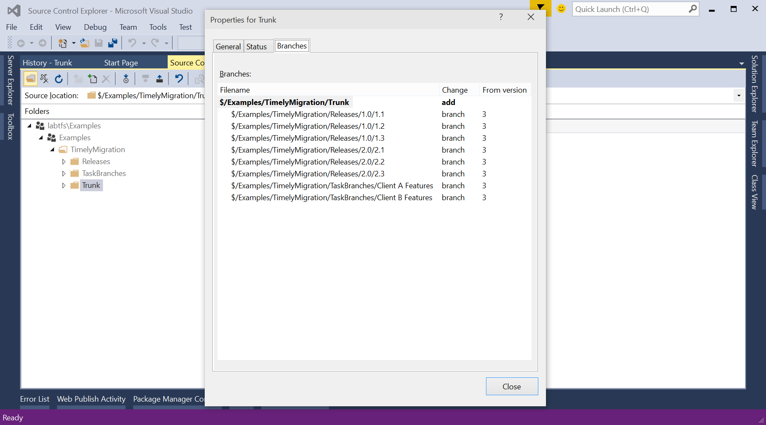Click Navigate Backward arrow in toolbar
The width and height of the screenshot is (766, 425).
(20, 43)
